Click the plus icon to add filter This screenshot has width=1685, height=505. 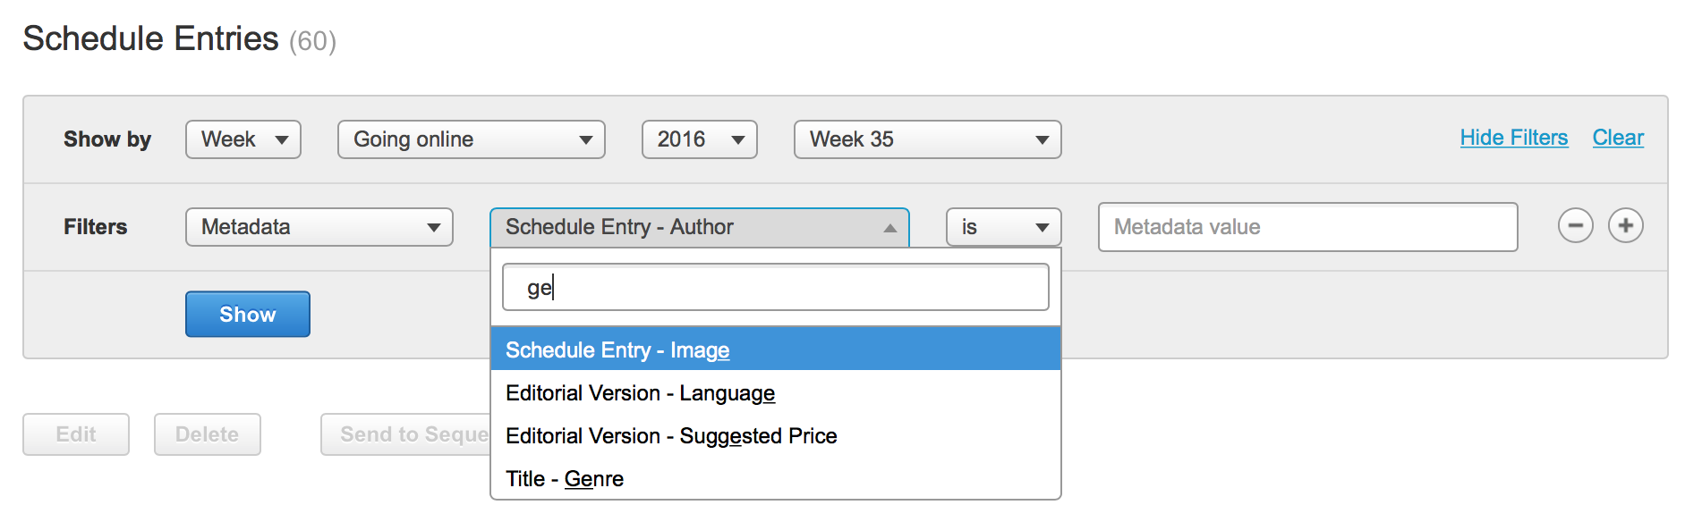(1625, 226)
